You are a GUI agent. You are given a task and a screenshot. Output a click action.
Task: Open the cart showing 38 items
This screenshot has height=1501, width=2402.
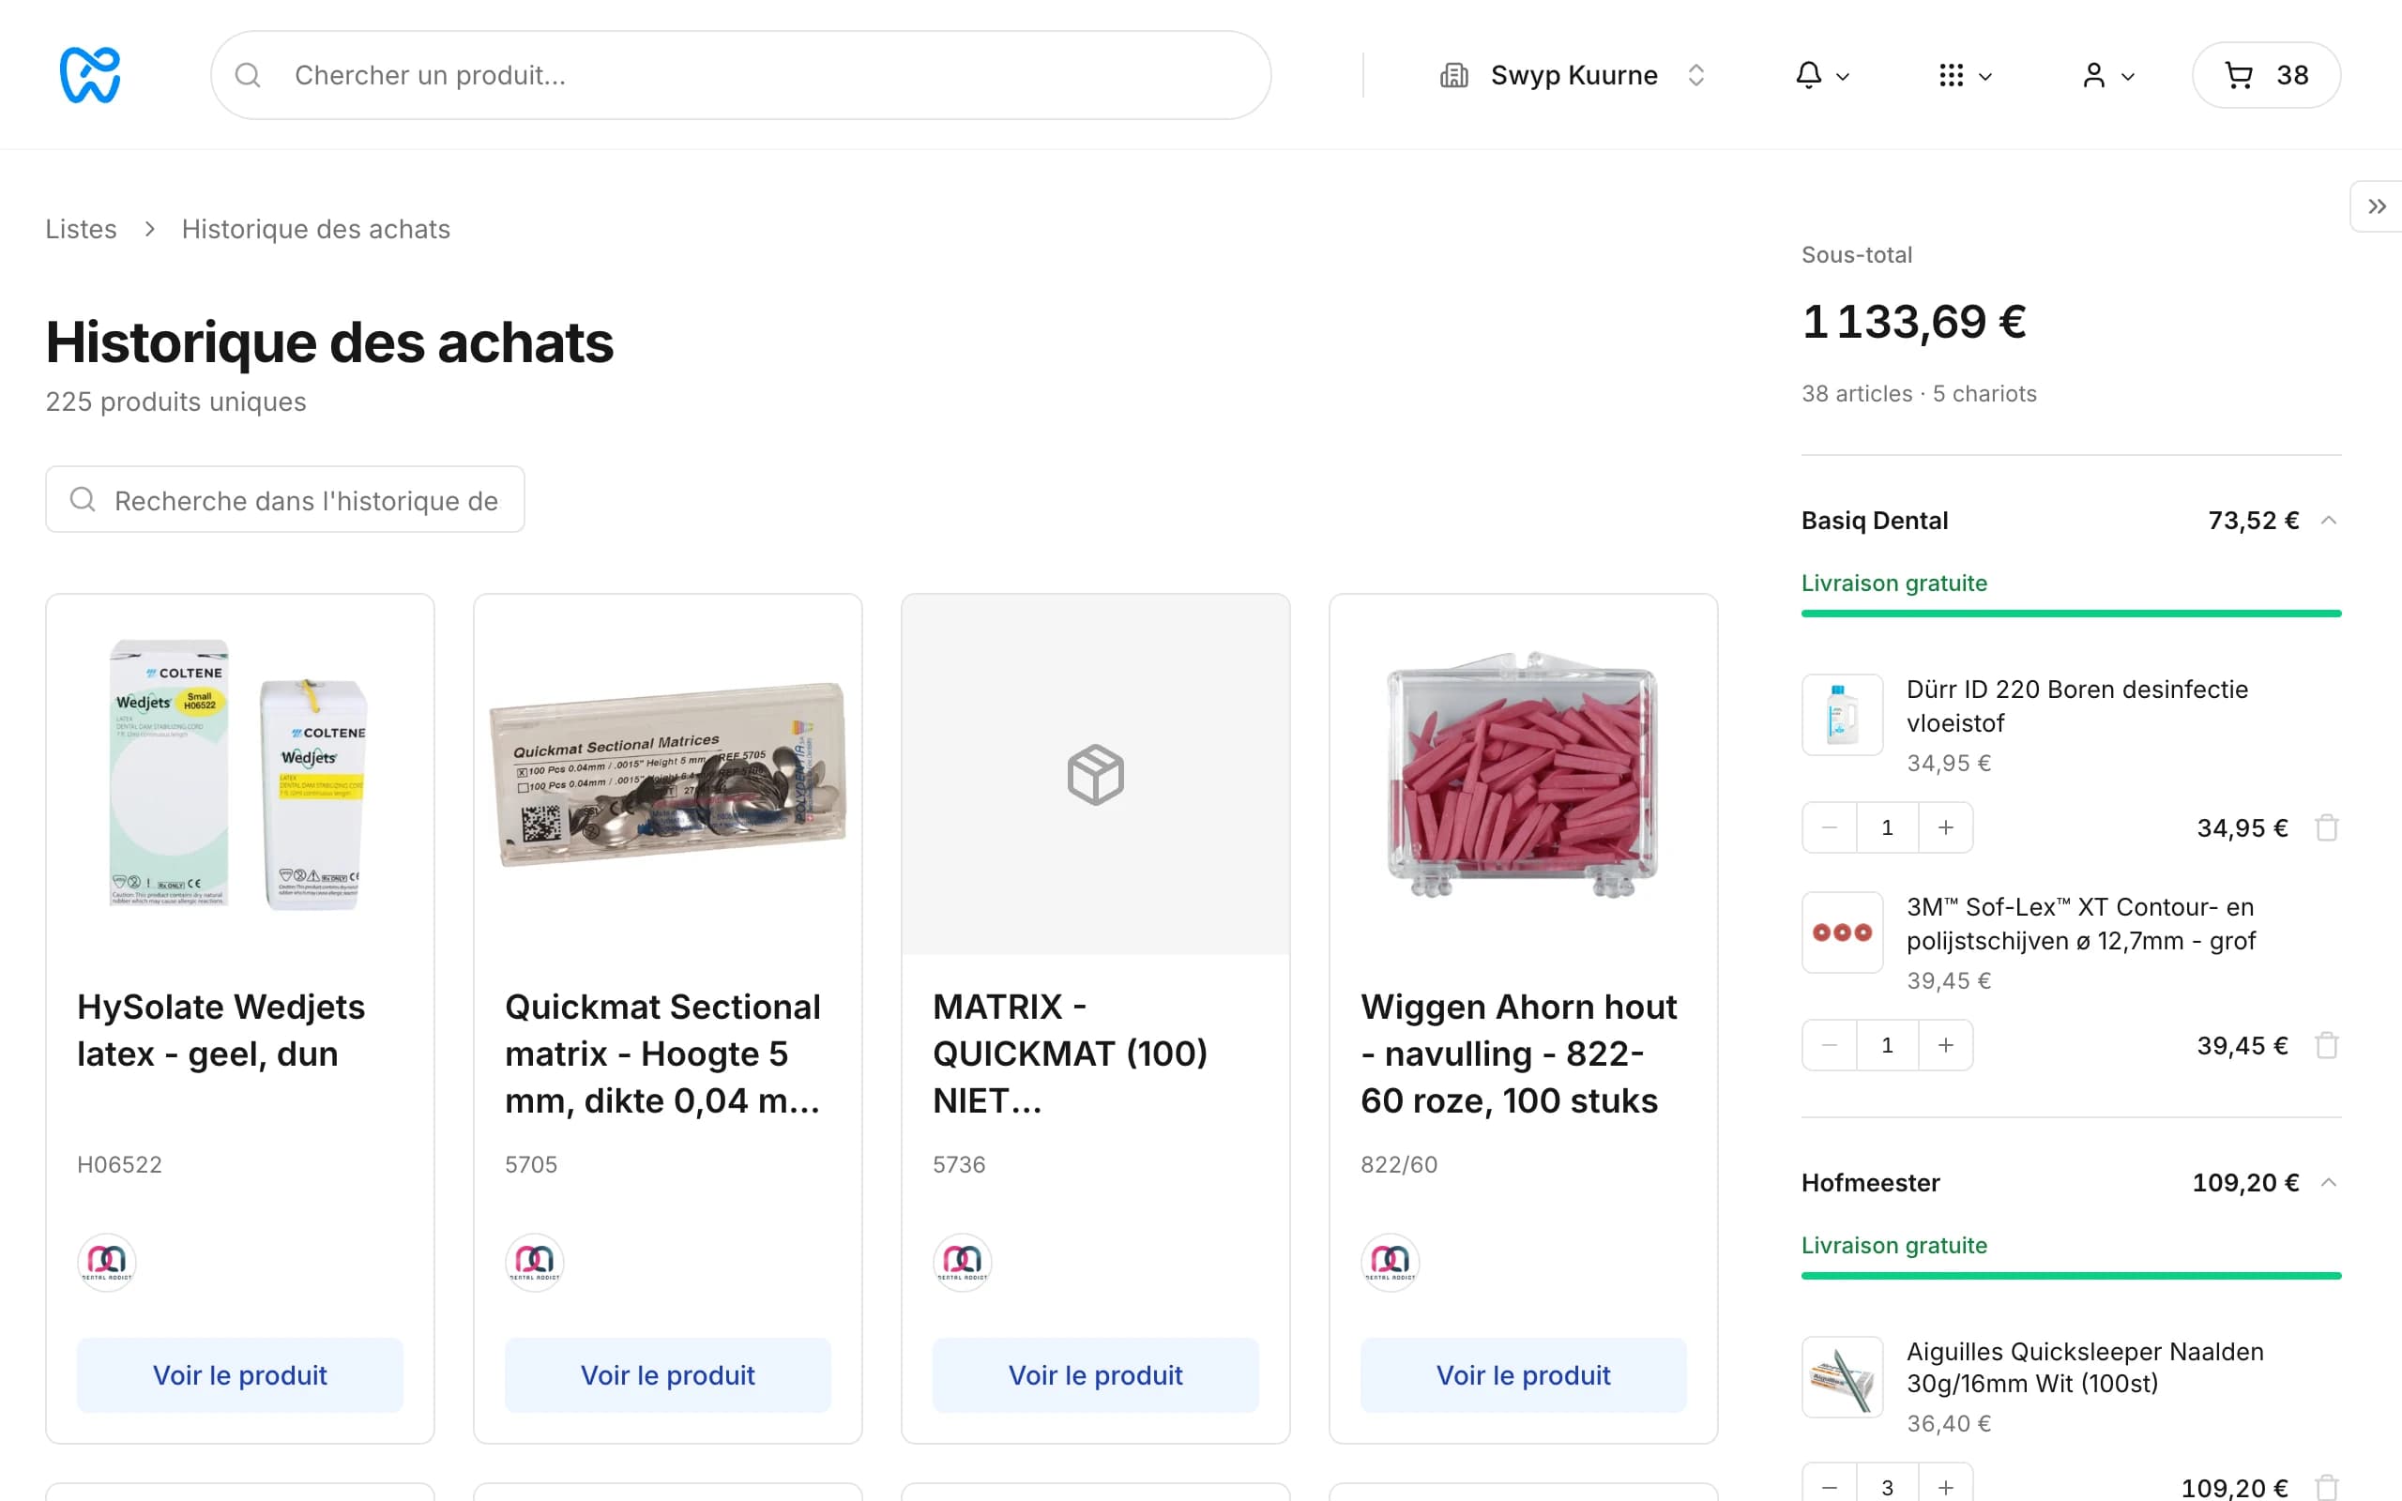click(2266, 75)
